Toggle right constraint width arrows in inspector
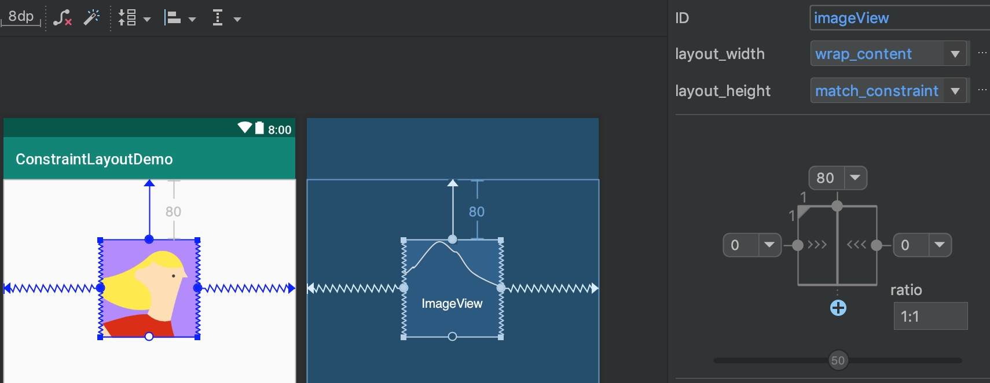This screenshot has height=383, width=990. [857, 245]
